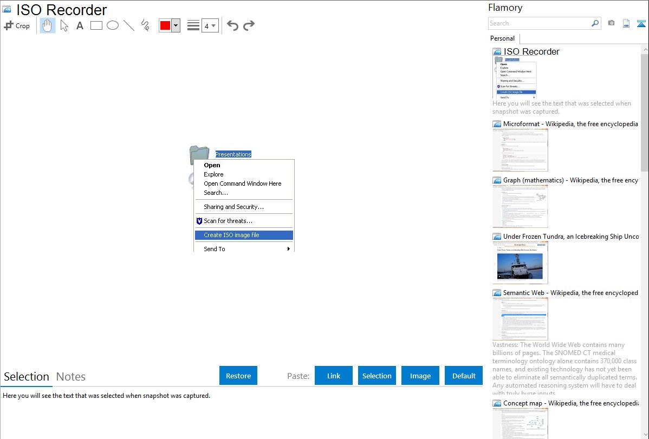649x439 pixels.
Task: Click the 'Presentations' folder label in snapshot
Action: coord(233,154)
